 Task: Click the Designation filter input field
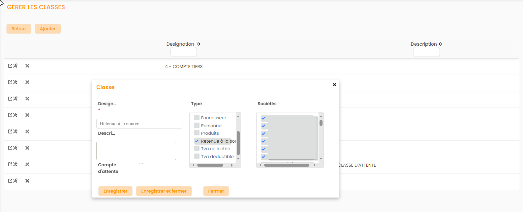pos(183,52)
